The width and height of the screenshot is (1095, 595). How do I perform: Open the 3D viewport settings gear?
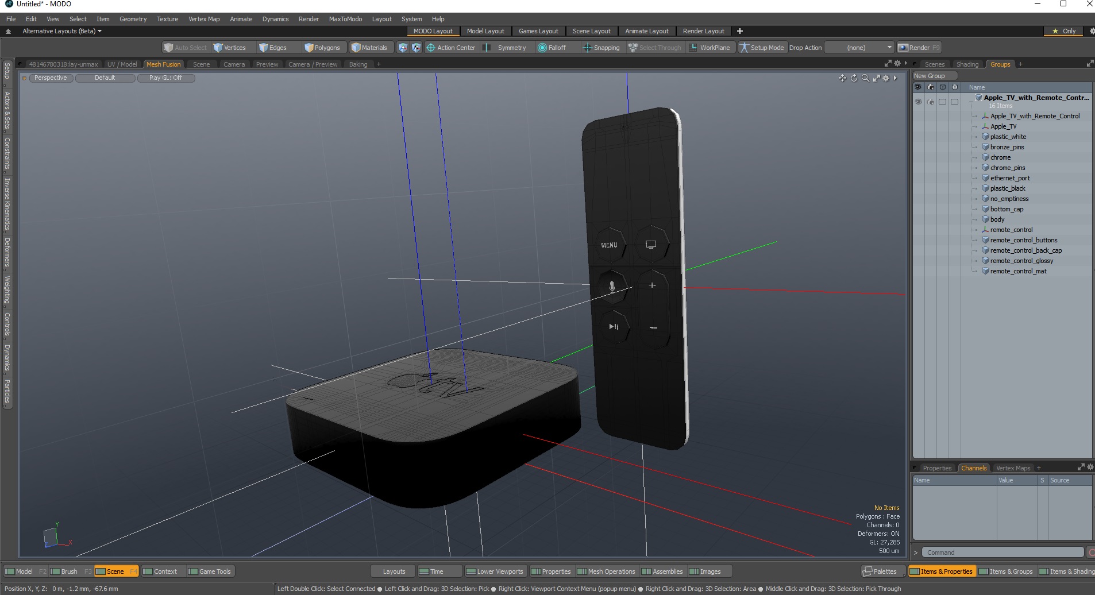point(886,78)
